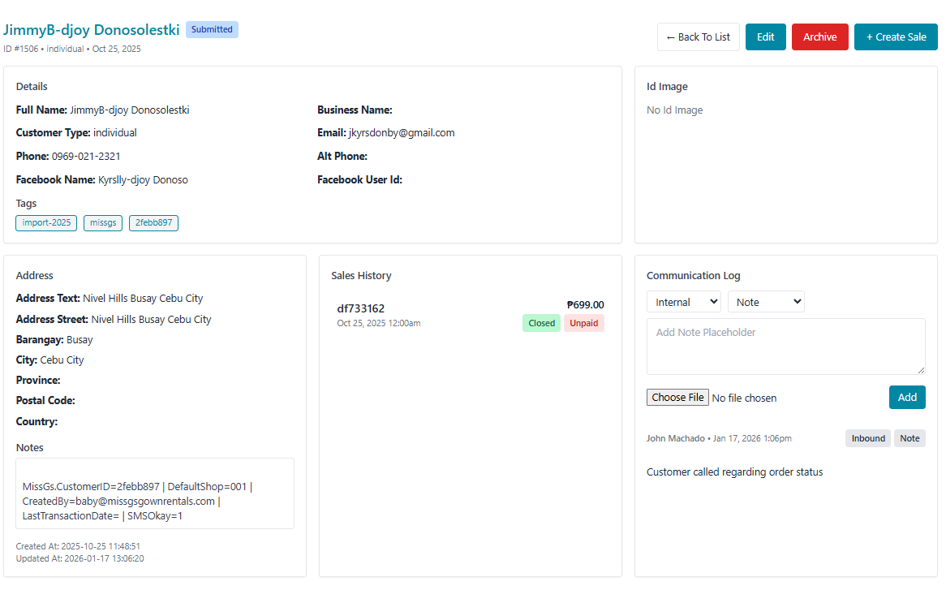Select the missgs tag

103,222
